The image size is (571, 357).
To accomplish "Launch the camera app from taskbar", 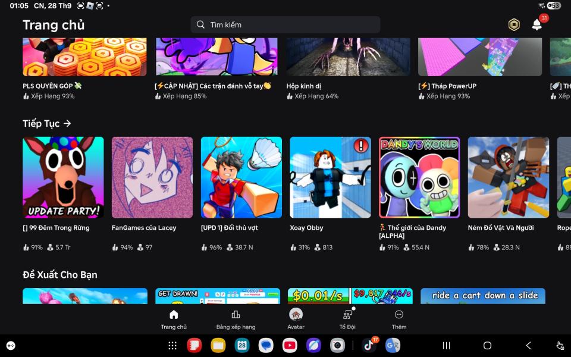I will click(338, 345).
